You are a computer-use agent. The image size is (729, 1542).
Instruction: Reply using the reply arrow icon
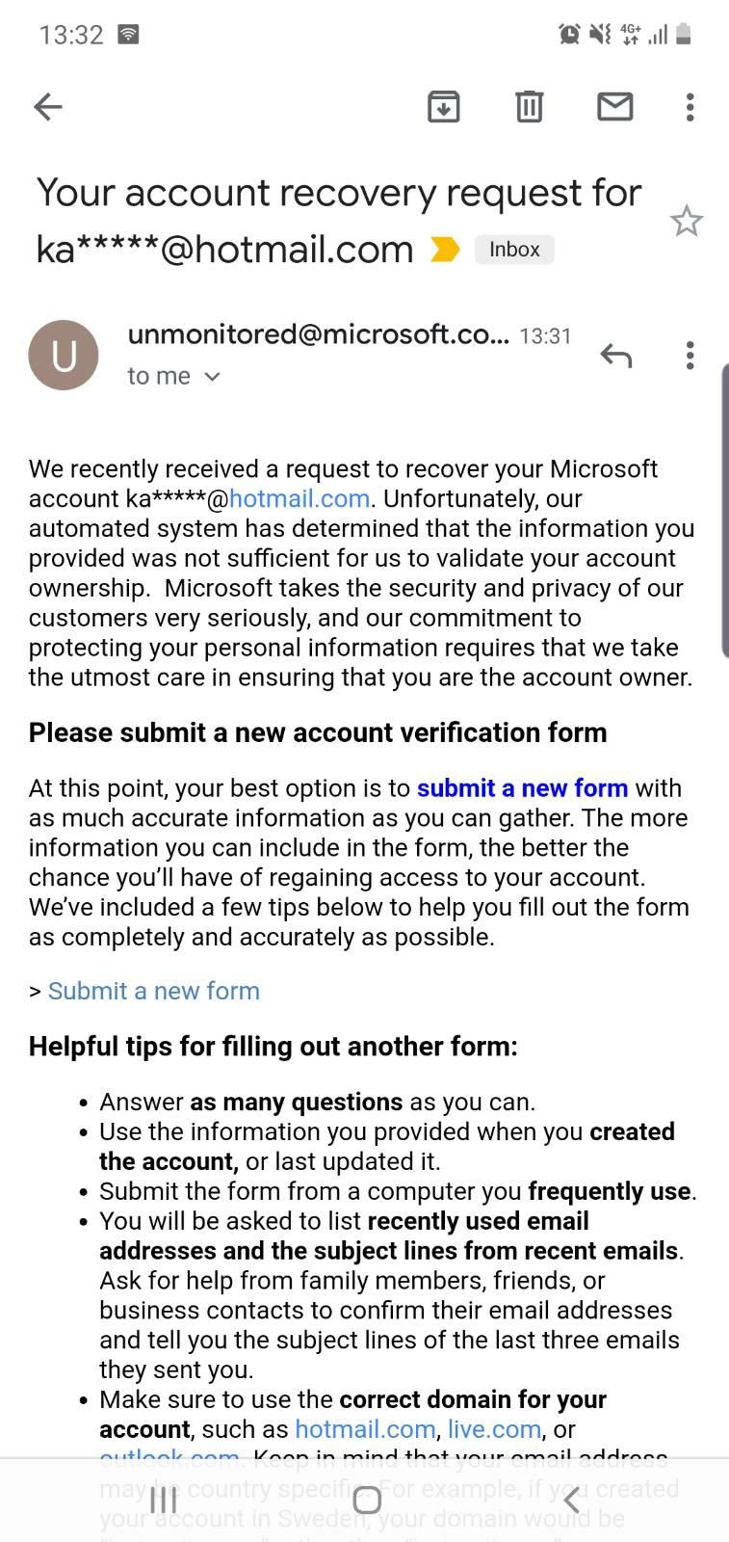pyautogui.click(x=616, y=356)
